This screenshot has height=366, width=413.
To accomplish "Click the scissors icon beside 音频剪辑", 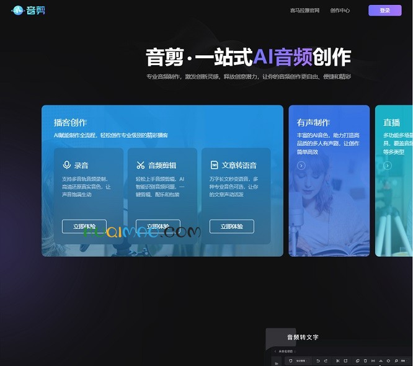I will (x=141, y=165).
